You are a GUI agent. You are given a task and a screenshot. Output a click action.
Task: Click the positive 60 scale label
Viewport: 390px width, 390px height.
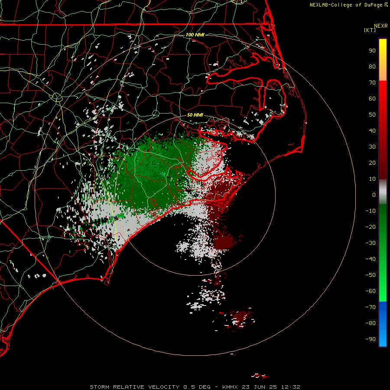point(372,99)
